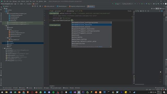Viewport: 167px width, 94px height.
Task: Switch the editor to Design view
Action: [162, 9]
